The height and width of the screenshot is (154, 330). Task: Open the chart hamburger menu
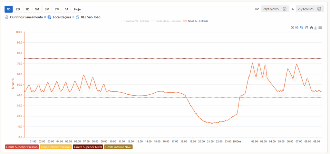pyautogui.click(x=320, y=28)
